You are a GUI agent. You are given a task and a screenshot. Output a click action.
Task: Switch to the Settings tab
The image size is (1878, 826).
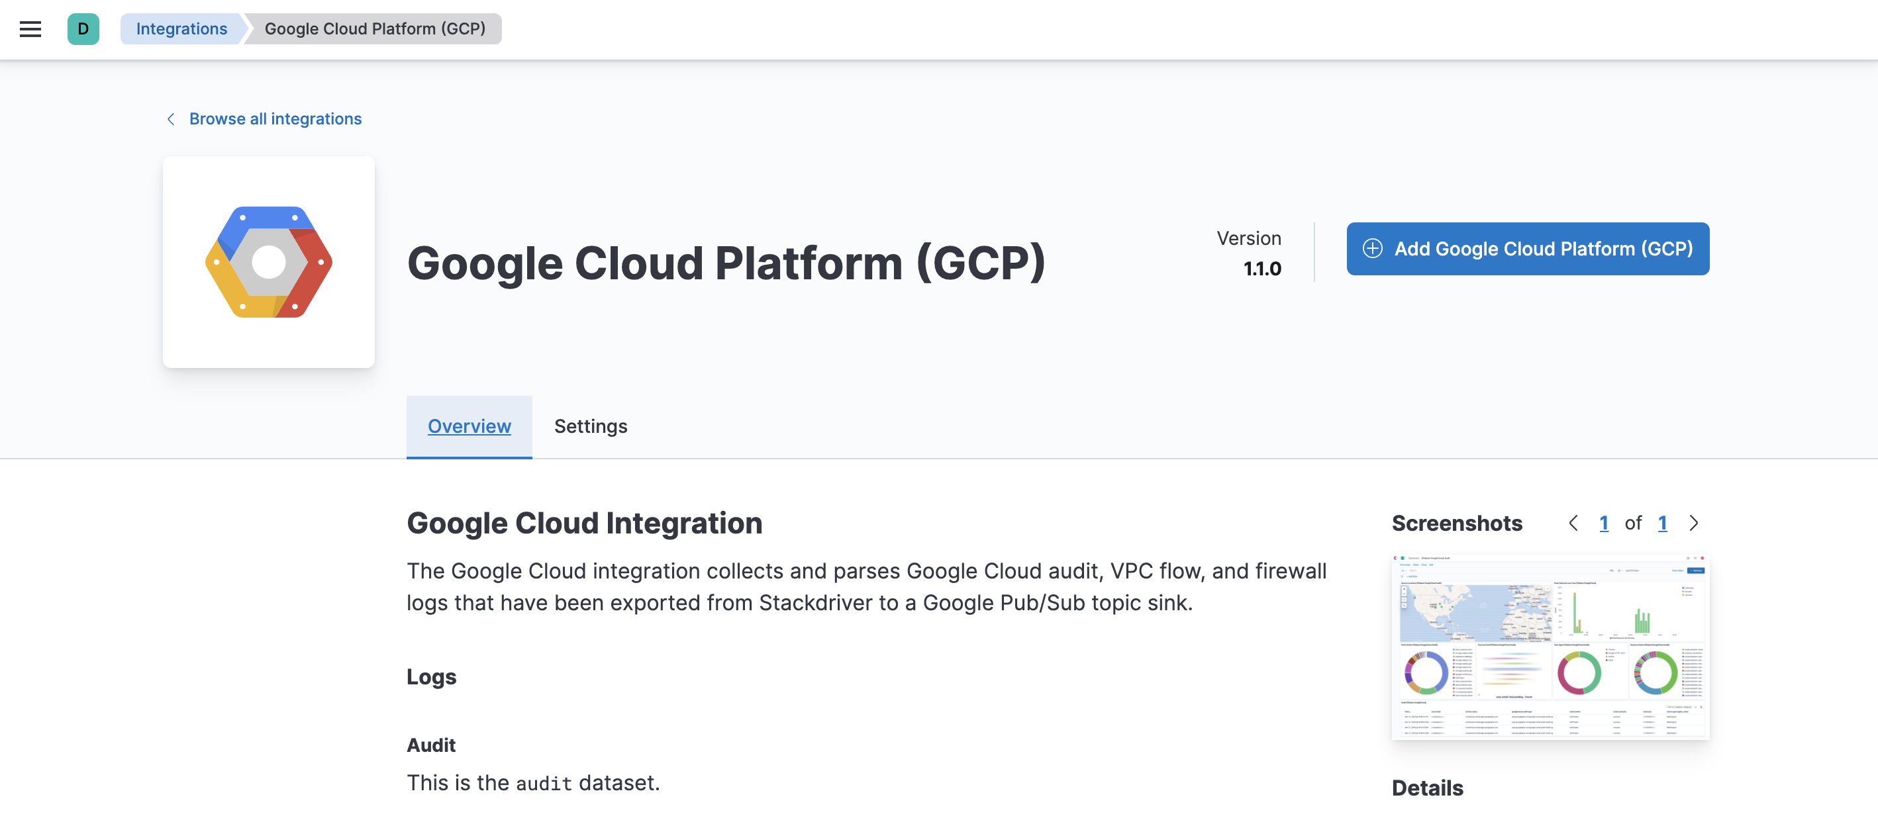591,426
